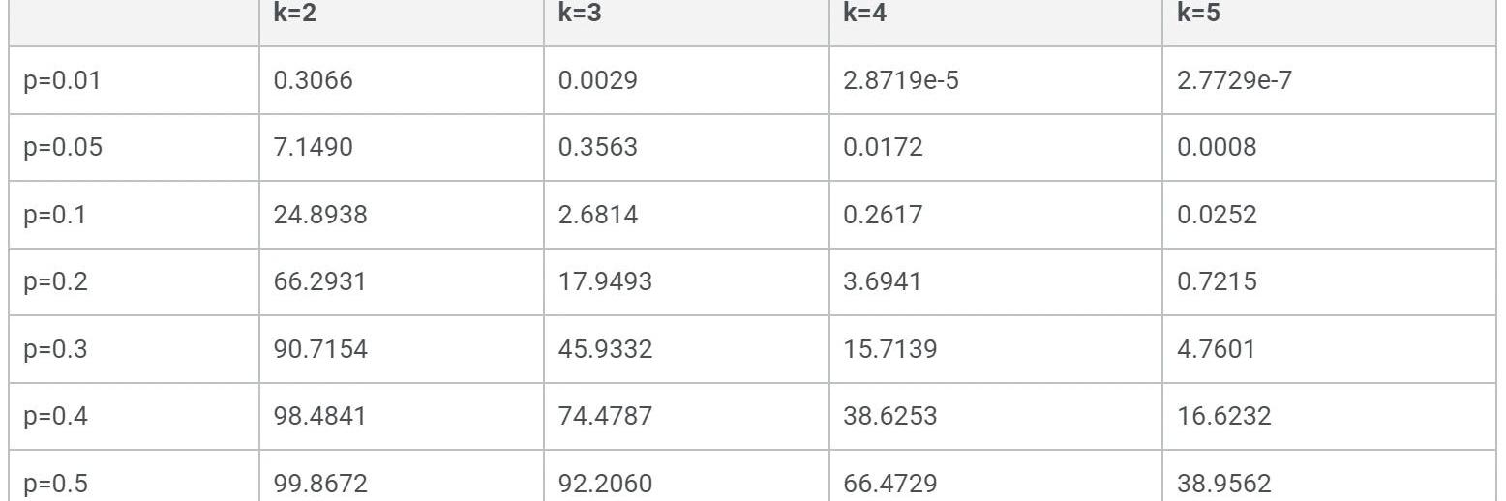Click the k=5 column header

click(x=1329, y=22)
